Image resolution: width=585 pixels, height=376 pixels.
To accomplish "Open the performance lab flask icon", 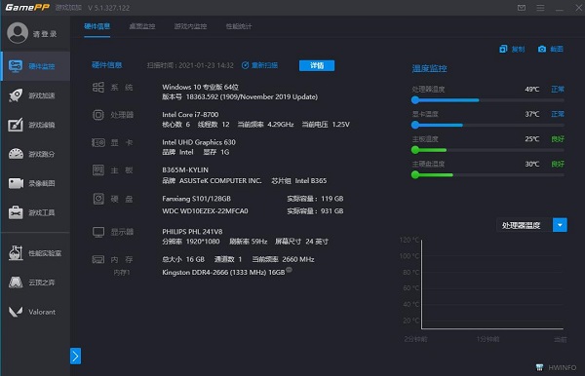I will [16, 253].
